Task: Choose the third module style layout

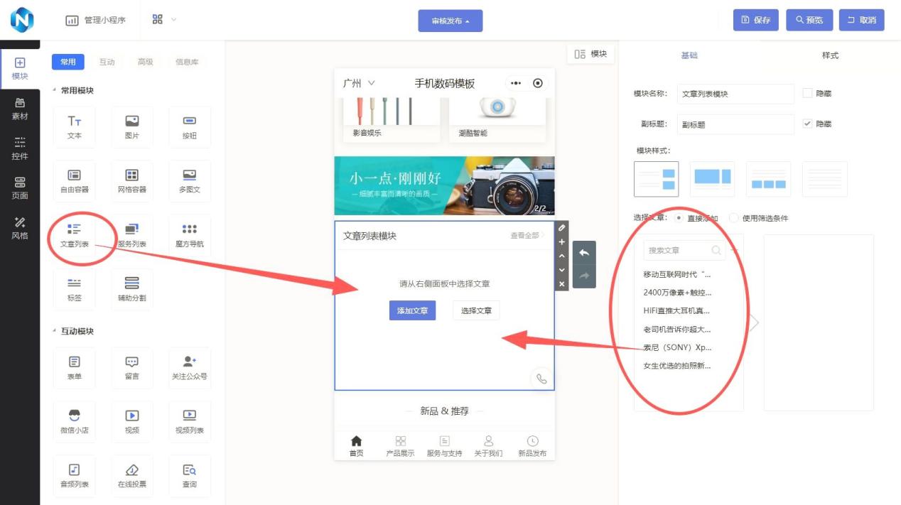Action: point(768,179)
